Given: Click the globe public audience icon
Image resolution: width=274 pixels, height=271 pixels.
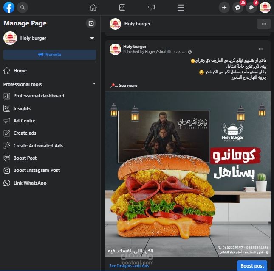Looking at the screenshot, I should [x=190, y=52].
